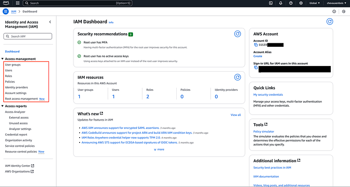Image resolution: width=350 pixels, height=187 pixels.
Task: Launch the CloudShell terminal icon
Action: coord(271,3)
